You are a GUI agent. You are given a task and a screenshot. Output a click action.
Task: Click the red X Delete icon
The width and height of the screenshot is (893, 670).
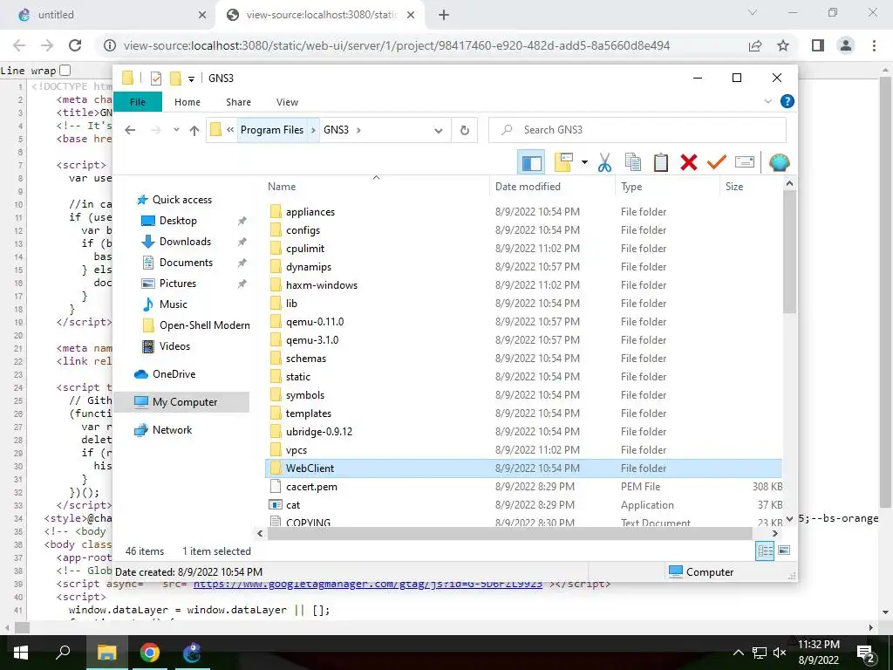click(689, 163)
